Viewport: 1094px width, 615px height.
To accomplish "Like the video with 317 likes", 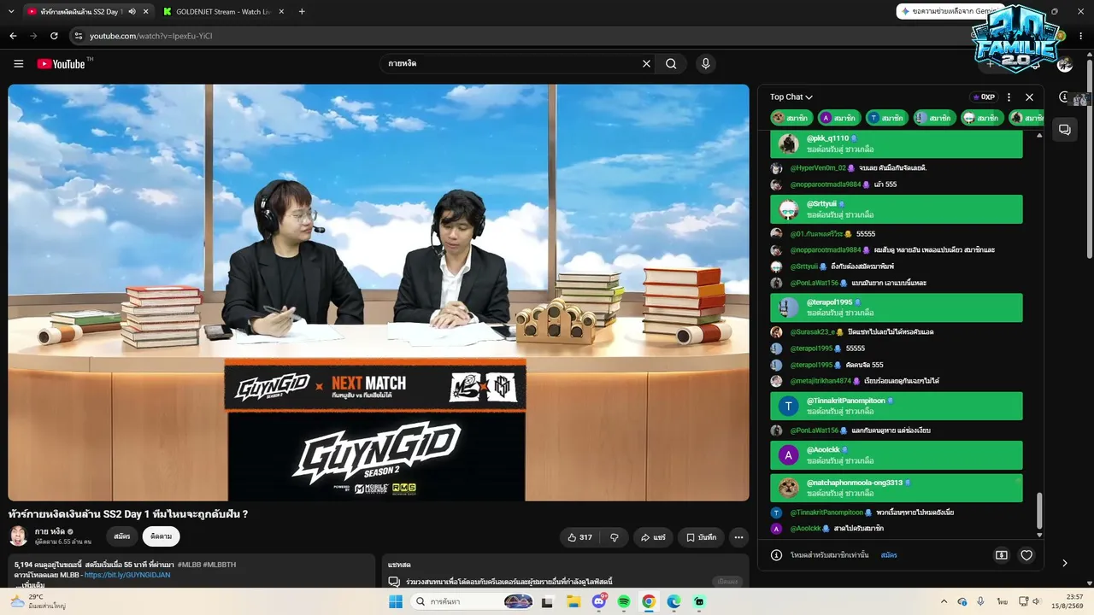I will click(x=579, y=537).
